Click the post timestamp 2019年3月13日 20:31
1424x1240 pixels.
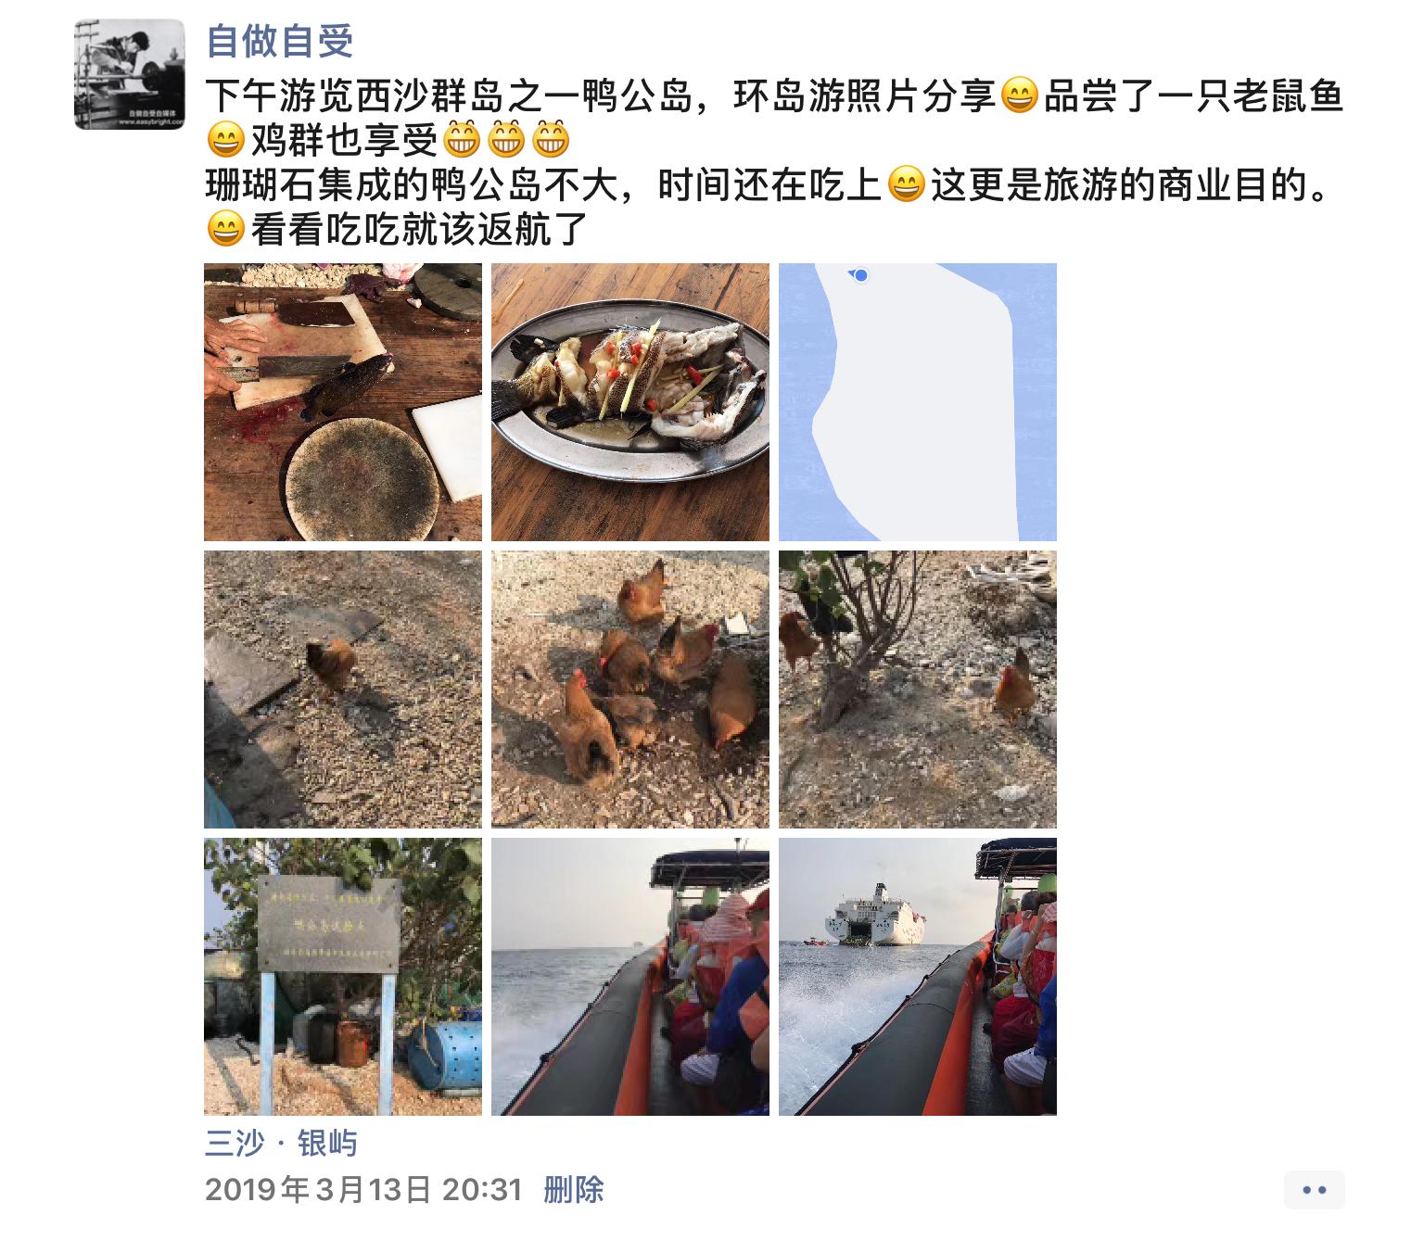[363, 1190]
